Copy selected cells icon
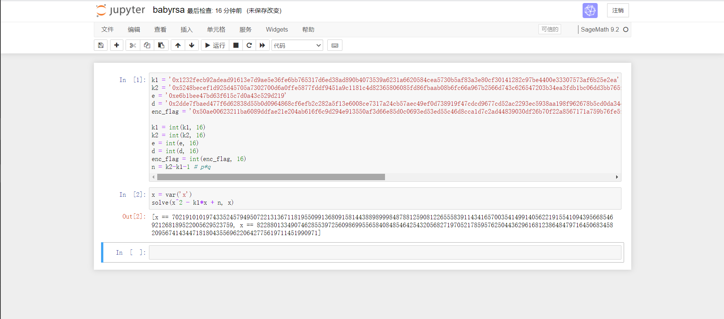Viewport: 724px width, 319px height. 147,46
